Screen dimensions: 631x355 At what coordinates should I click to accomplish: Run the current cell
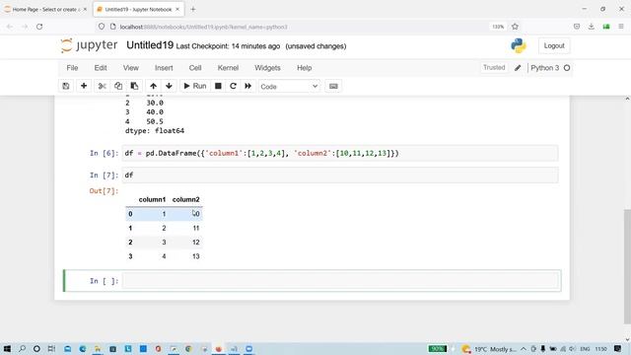click(x=195, y=86)
